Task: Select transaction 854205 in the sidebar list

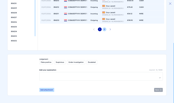Action: tap(14, 27)
